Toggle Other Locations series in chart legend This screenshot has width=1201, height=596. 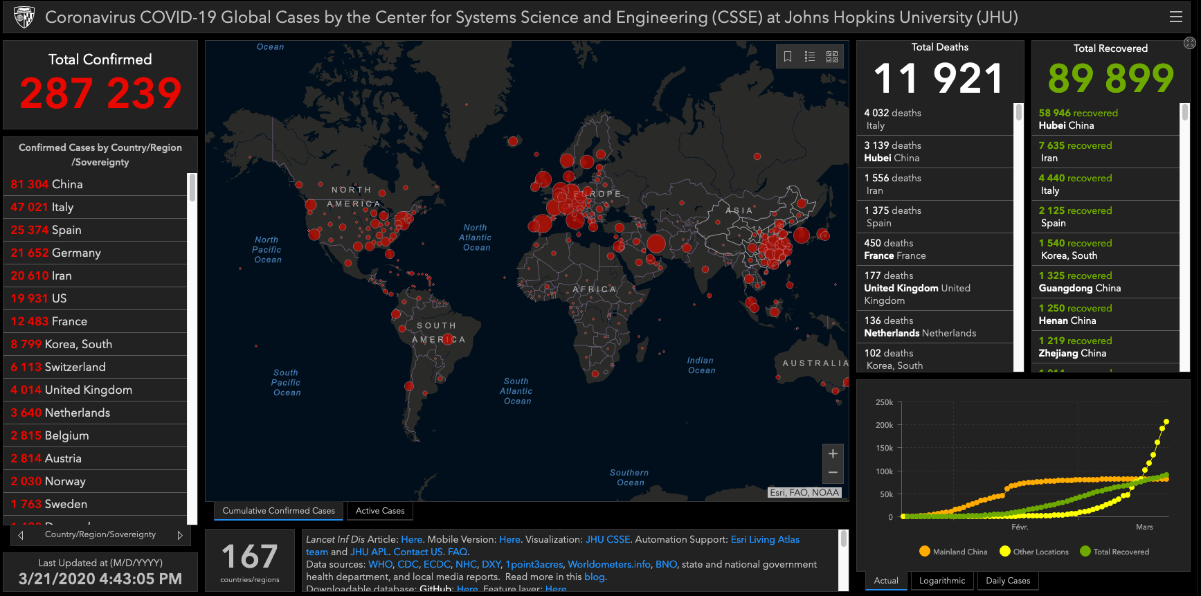pos(1034,552)
